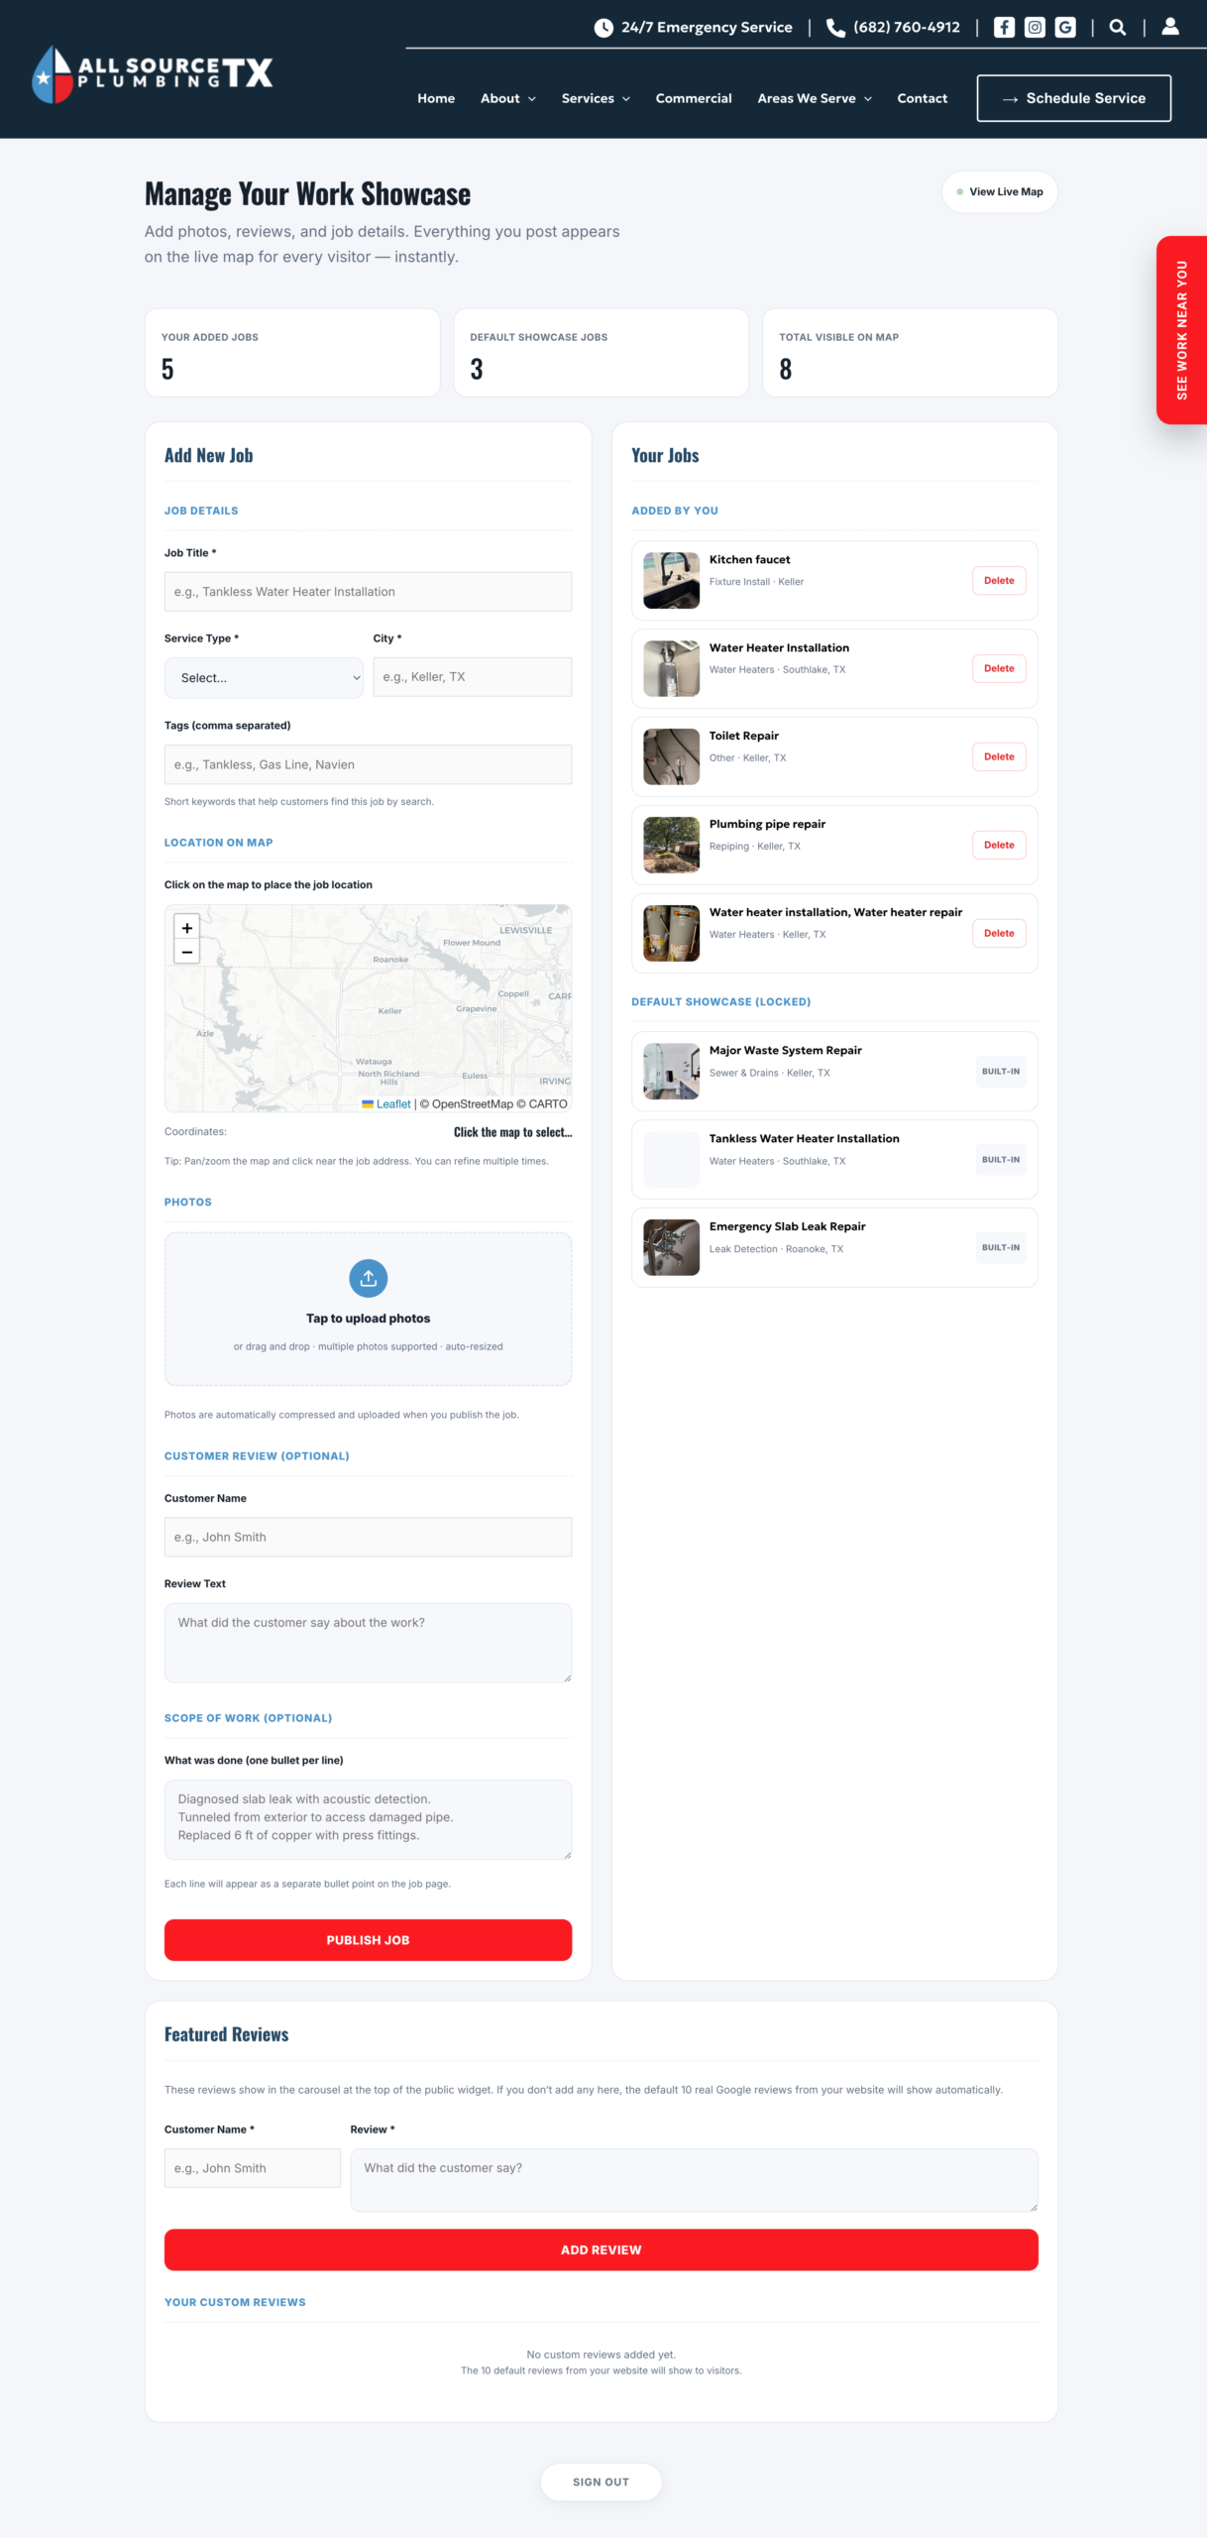This screenshot has height=2538, width=1207.
Task: Expand the Services menu
Action: (x=596, y=98)
